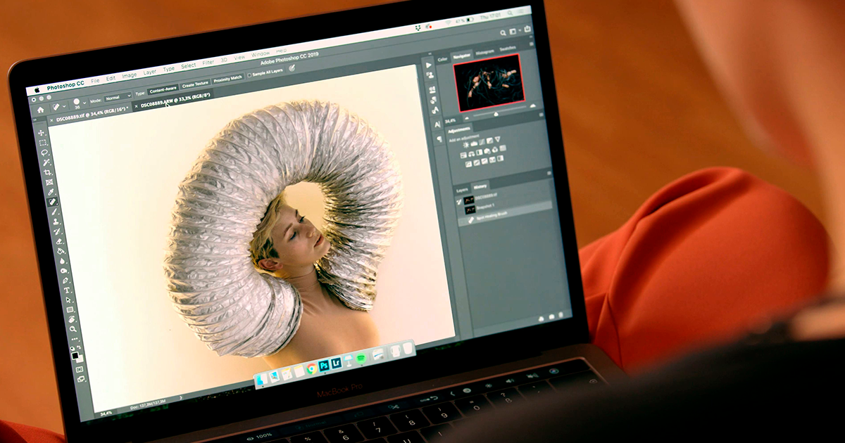Image resolution: width=845 pixels, height=443 pixels.
Task: Click the Proximity Match button
Action: point(227,78)
